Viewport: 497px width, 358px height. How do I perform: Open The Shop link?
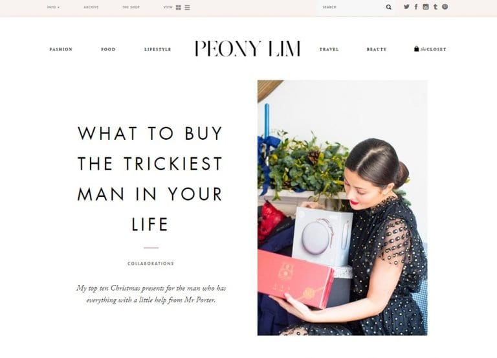tap(131, 7)
